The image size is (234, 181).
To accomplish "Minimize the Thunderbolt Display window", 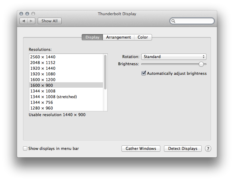I will point(27,14).
